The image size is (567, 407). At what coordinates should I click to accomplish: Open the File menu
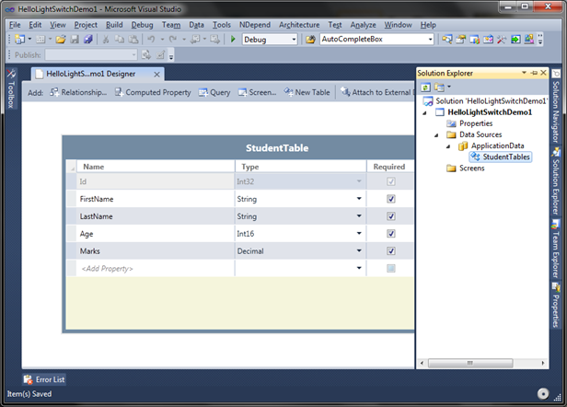pyautogui.click(x=15, y=25)
